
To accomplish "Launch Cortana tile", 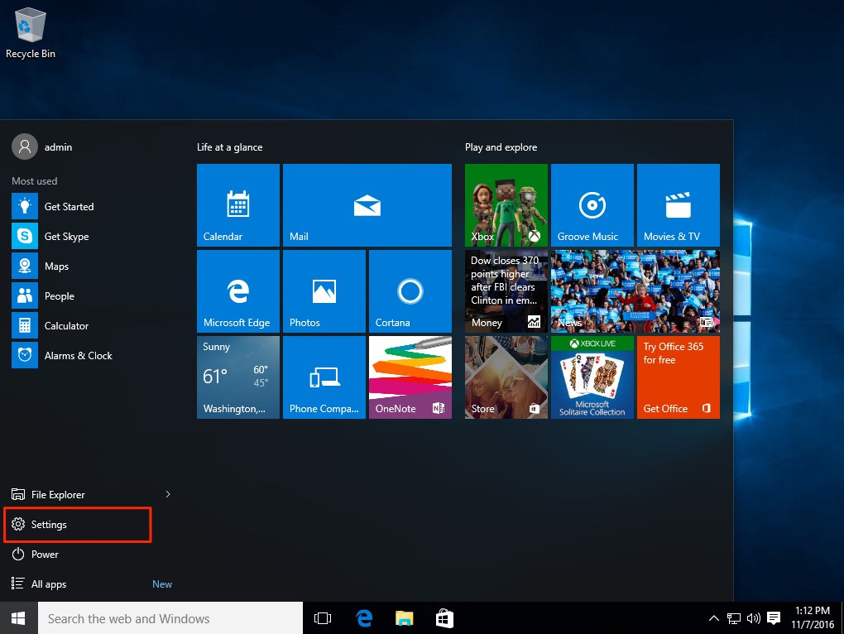I will 410,291.
